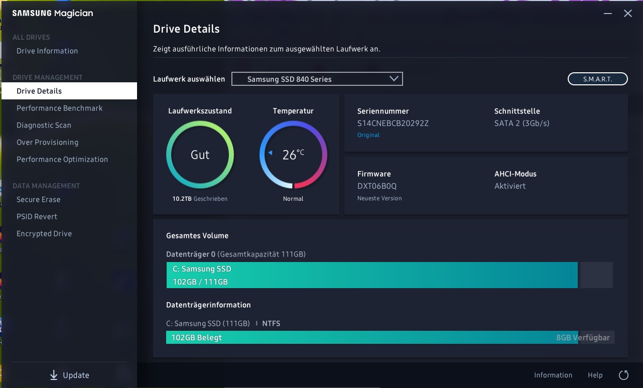Image resolution: width=643 pixels, height=388 pixels.
Task: Click the C: Samsung SSD volume bar
Action: pos(371,275)
